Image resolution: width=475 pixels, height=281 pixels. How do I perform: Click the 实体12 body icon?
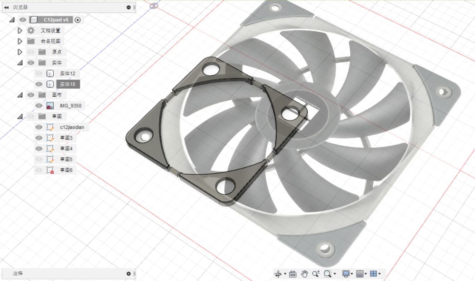click(x=50, y=73)
